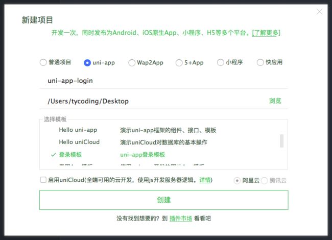This screenshot has height=240, width=332.
Task: Select the 普通项目 radio button
Action: 43,62
